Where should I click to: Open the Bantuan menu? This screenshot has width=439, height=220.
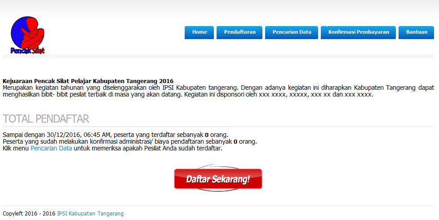pos(417,32)
